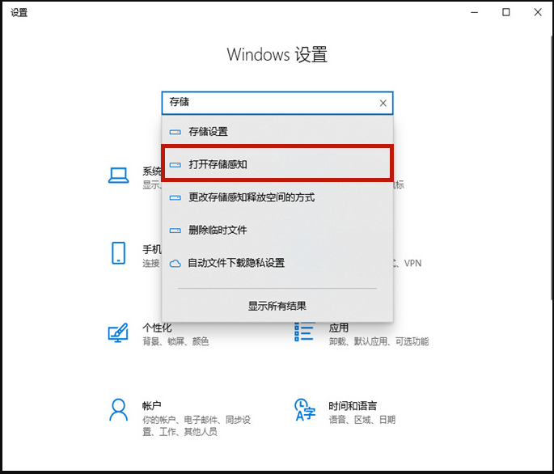This screenshot has width=554, height=474.
Task: Open 自动文件下载隐私设置 suggestion
Action: pos(236,264)
